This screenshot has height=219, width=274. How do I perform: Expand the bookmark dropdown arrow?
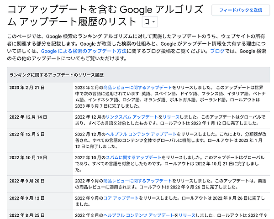[153, 22]
